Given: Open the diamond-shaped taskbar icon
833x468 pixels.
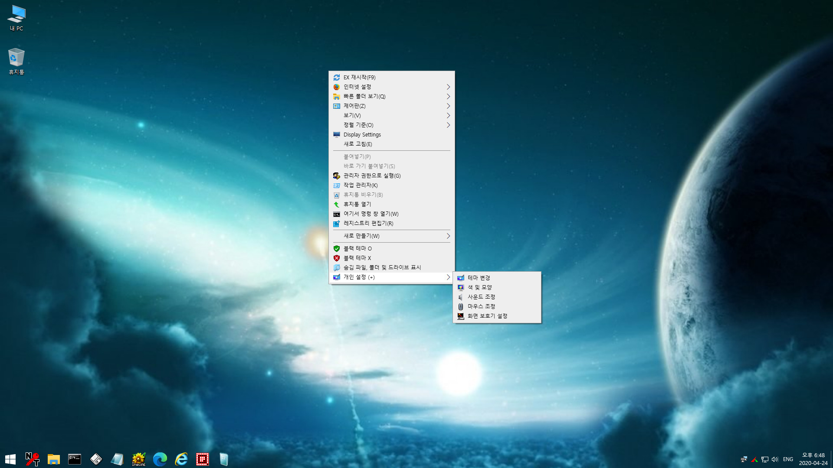Looking at the screenshot, I should (96, 459).
